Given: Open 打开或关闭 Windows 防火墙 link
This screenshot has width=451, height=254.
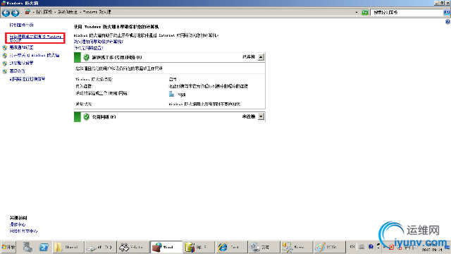Looking at the screenshot, I should tap(35, 55).
